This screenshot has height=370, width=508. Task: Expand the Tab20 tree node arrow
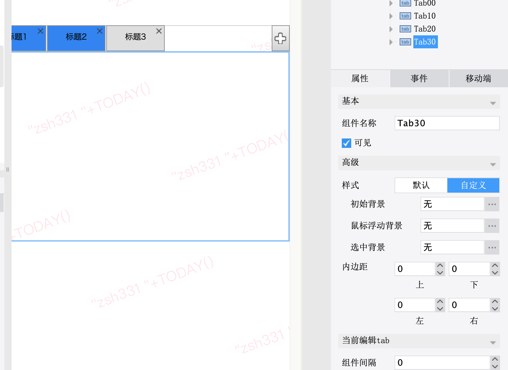[391, 29]
